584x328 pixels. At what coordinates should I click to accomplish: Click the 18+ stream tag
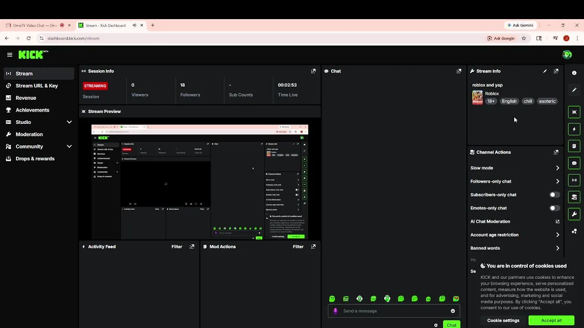click(x=491, y=101)
